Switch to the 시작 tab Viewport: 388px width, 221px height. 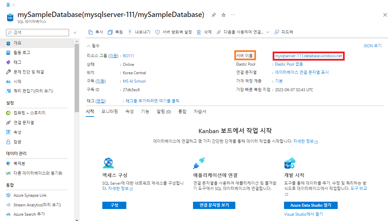click(x=90, y=111)
